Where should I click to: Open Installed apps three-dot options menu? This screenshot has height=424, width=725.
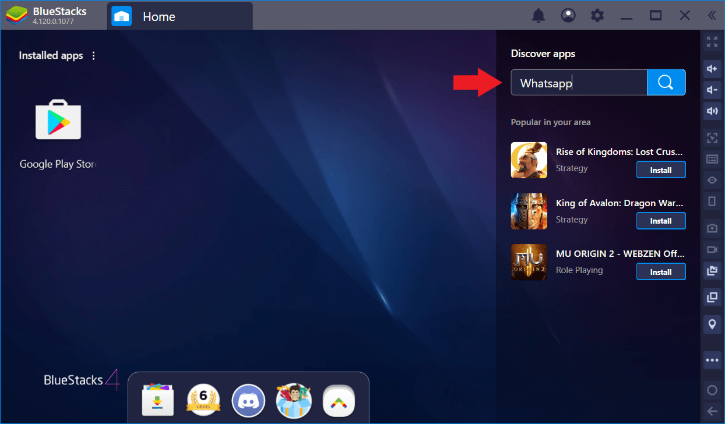[94, 56]
